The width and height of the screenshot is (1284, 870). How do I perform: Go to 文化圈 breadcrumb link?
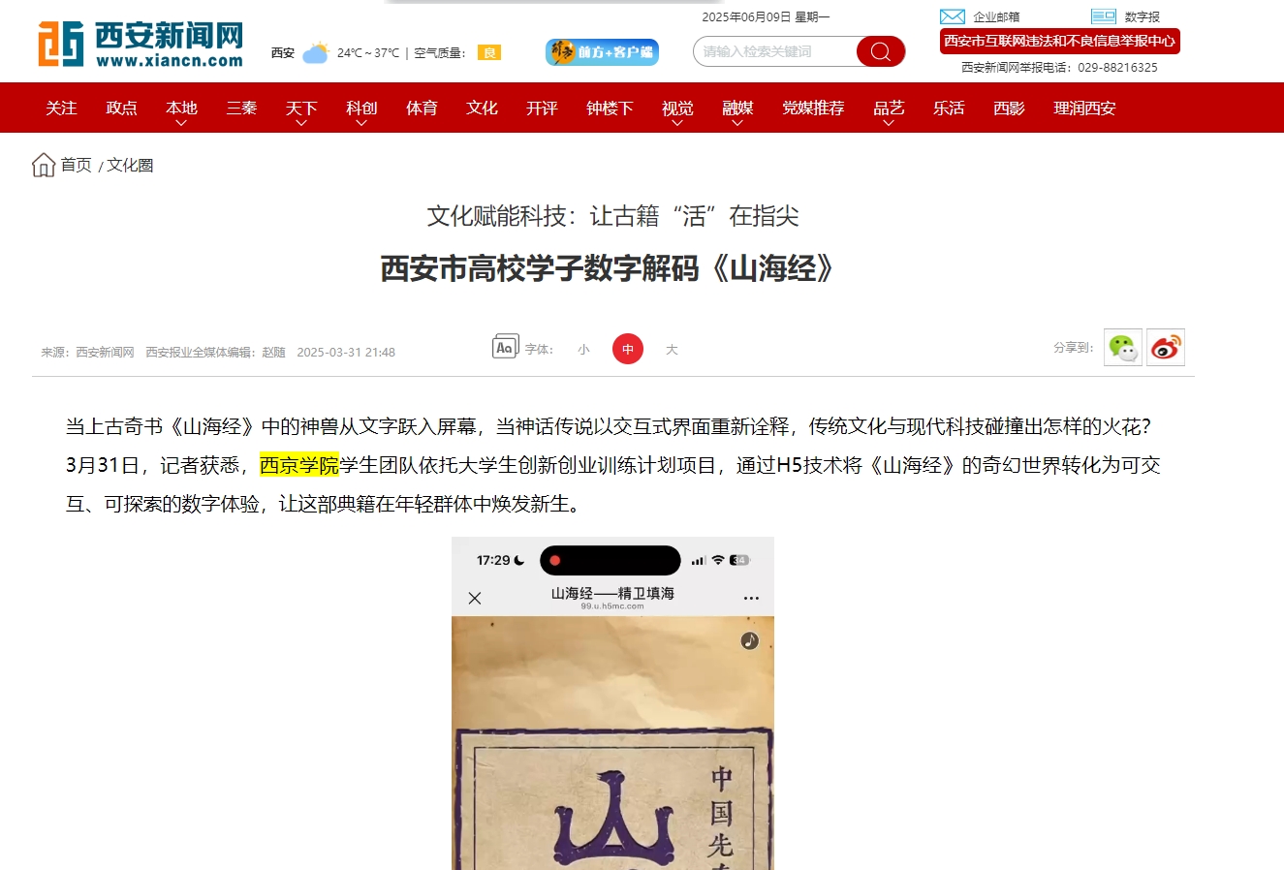(x=130, y=166)
